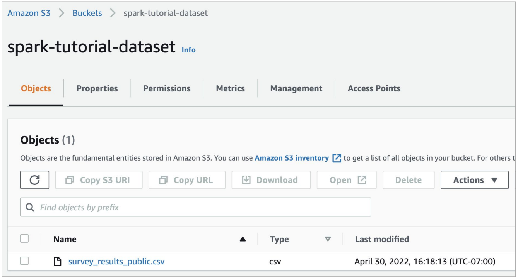Click the breadcrumb chevron after Buckets
This screenshot has width=518, height=279.
[x=113, y=13]
